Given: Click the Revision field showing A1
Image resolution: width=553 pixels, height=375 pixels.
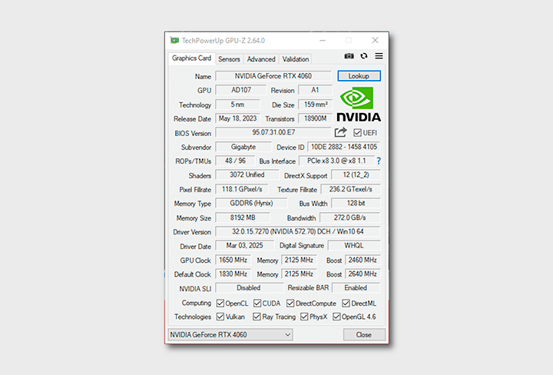Looking at the screenshot, I should coord(315,90).
